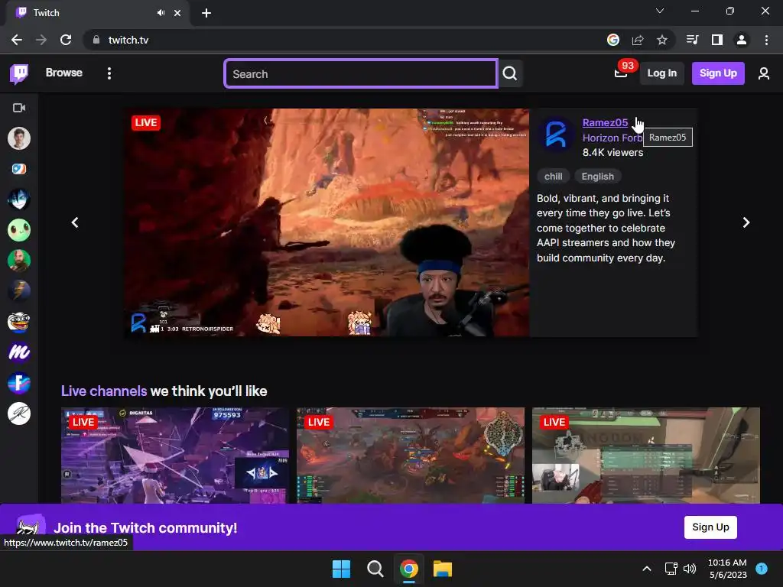Open the Browse page
783x587 pixels.
[x=64, y=73]
